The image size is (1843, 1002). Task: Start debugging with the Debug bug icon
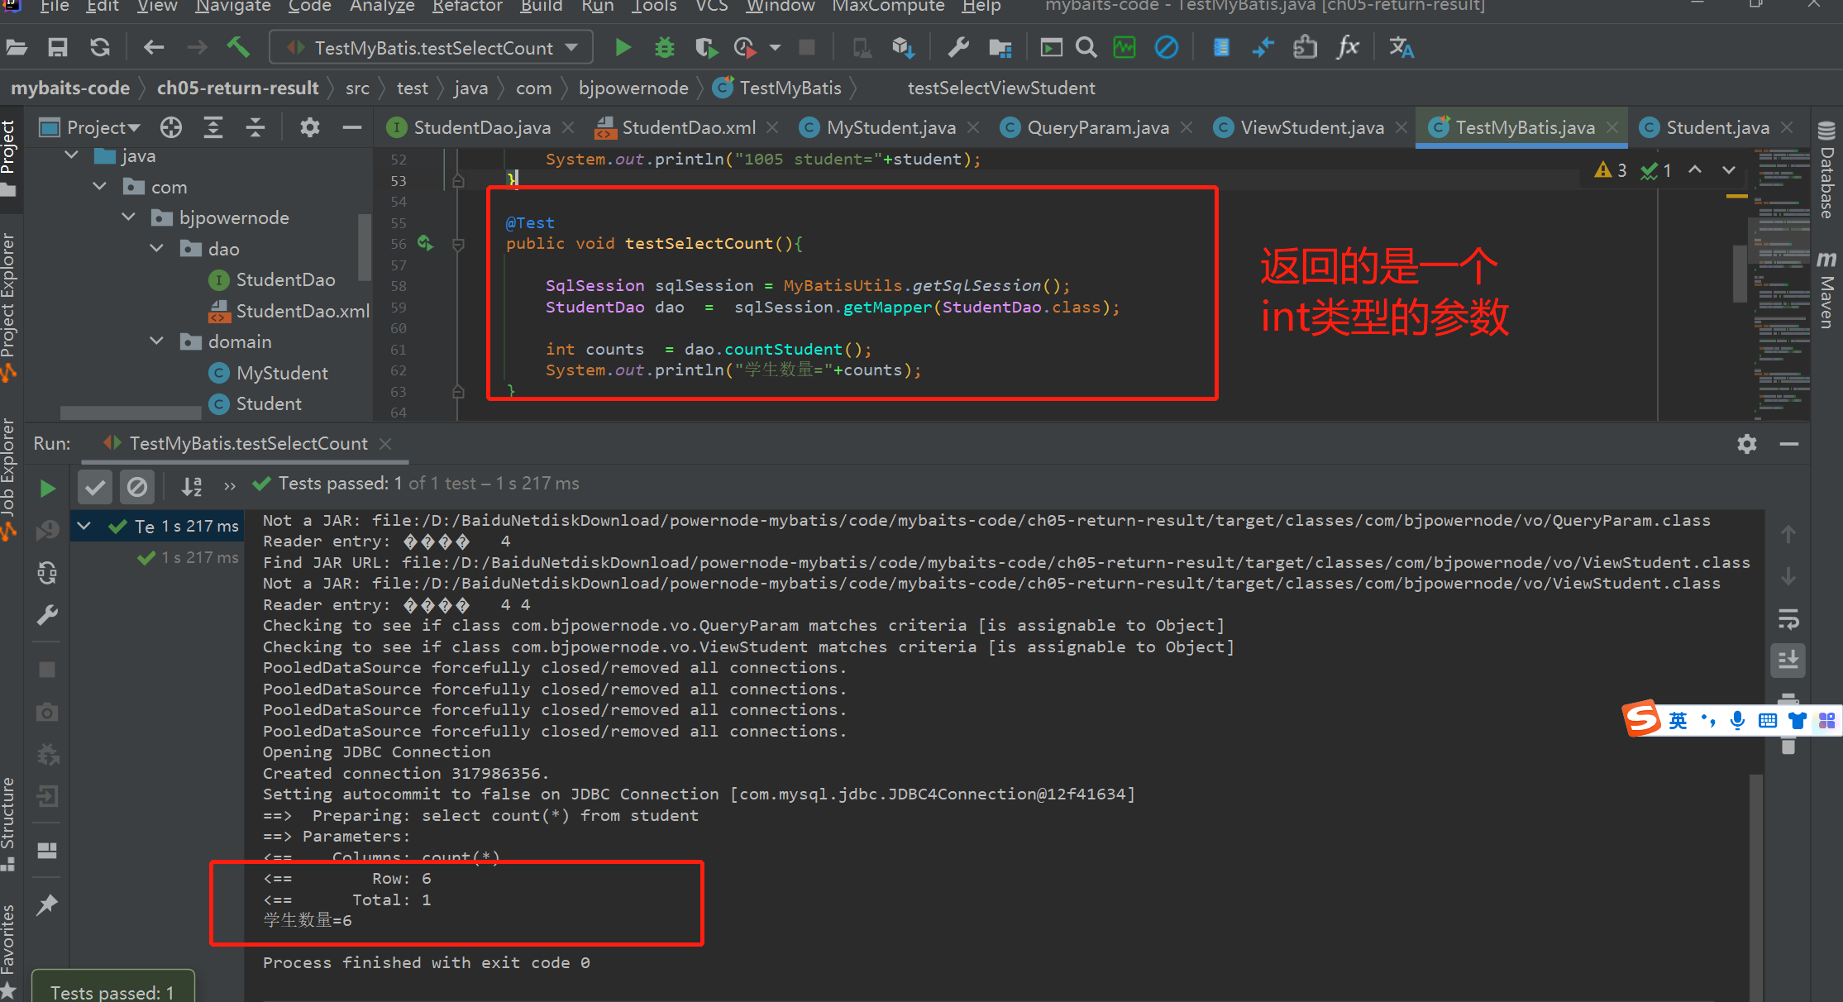pos(664,48)
